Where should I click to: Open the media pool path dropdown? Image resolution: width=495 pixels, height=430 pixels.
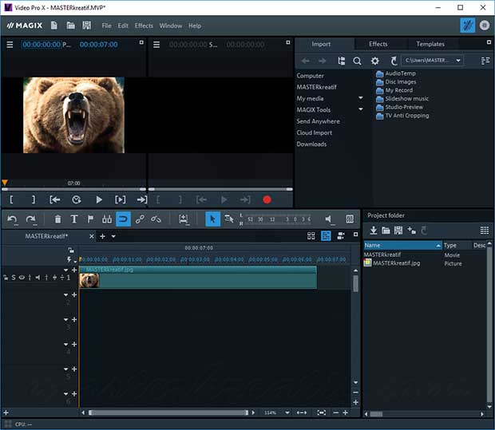pyautogui.click(x=458, y=61)
